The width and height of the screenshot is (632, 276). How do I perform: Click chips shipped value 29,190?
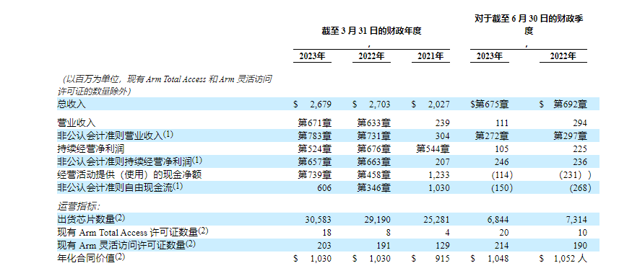tap(378, 220)
